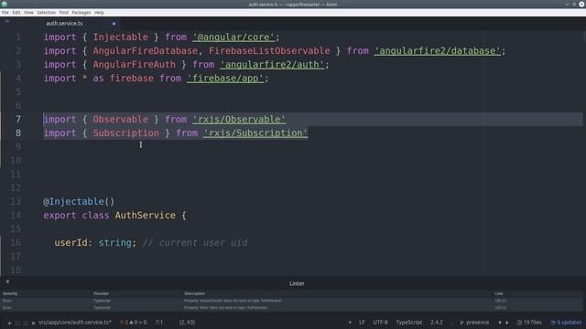This screenshot has height=329, width=586.
Task: Click the FirebaseListObservable identifier
Action: 269,51
